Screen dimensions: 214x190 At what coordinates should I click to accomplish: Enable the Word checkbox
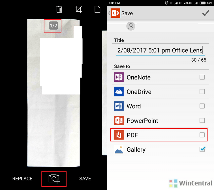point(202,106)
